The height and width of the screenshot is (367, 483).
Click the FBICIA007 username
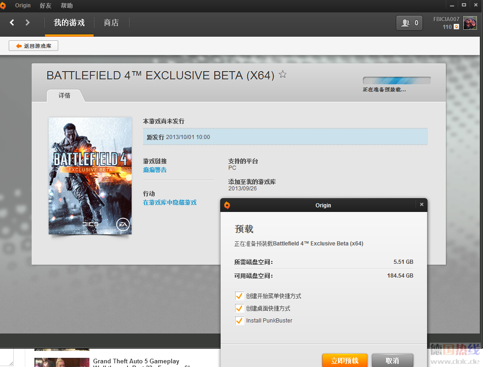pyautogui.click(x=446, y=19)
